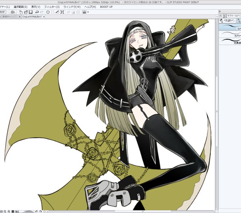Open the Sub Tool palette menu icon
Image resolution: width=241 pixels, height=213 pixels.
(220, 16)
